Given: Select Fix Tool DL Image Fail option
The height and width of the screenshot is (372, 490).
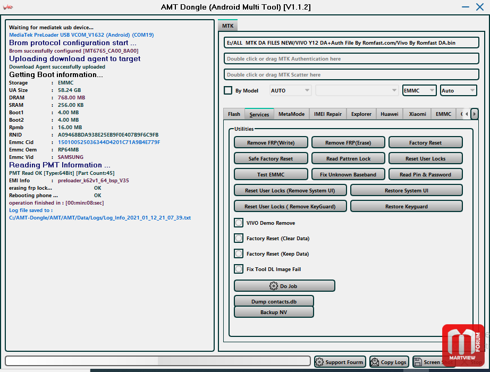Looking at the screenshot, I should (x=239, y=269).
